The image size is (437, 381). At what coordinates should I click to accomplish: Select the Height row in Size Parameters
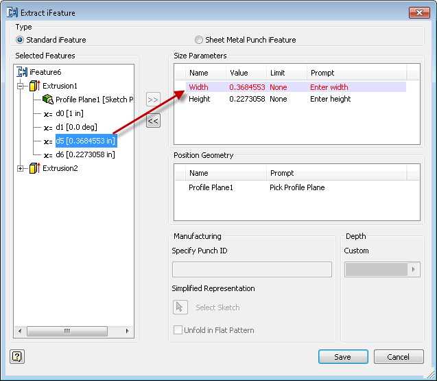click(200, 99)
